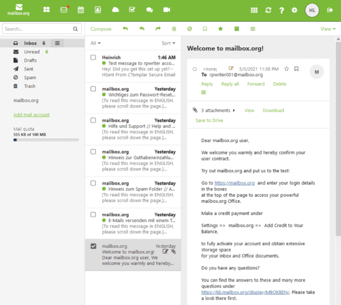This screenshot has width=341, height=305.
Task: Open the toolbar more-actions hamburger icon
Action: pos(253,28)
